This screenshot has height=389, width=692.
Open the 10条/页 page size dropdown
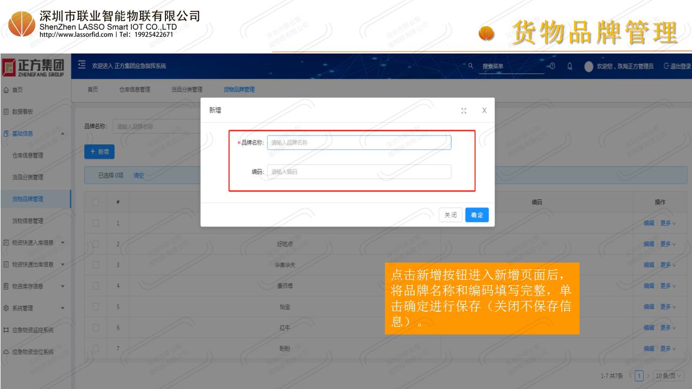coord(668,375)
